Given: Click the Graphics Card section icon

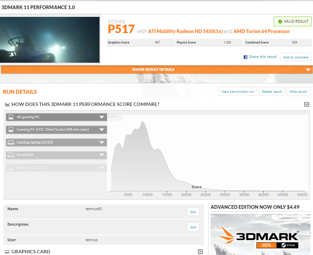Looking at the screenshot, I should (x=7, y=252).
